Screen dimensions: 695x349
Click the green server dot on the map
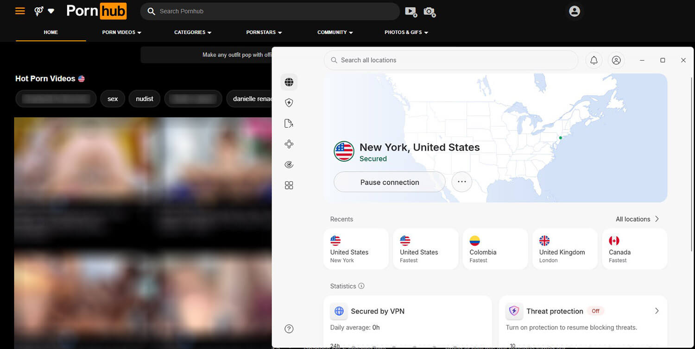pyautogui.click(x=560, y=138)
